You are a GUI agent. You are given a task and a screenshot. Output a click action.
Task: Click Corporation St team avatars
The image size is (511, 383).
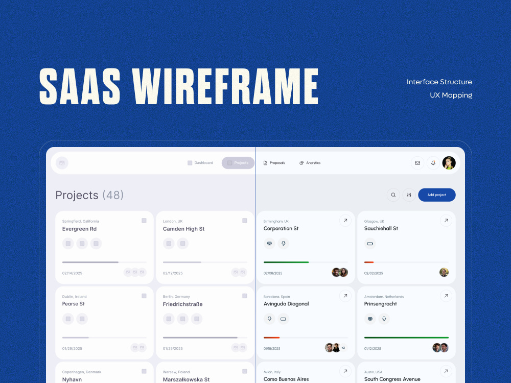click(340, 272)
